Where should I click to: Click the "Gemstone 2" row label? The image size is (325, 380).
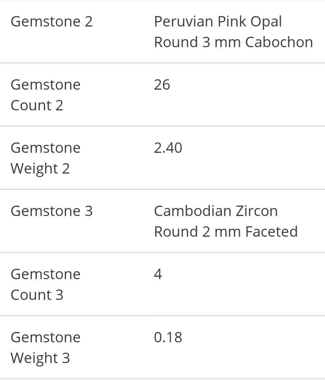tap(52, 21)
